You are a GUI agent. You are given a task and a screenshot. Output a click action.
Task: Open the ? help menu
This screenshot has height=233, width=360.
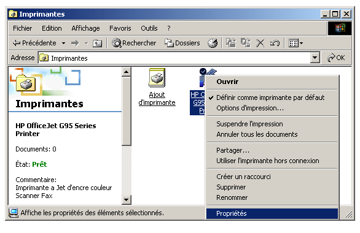click(169, 28)
